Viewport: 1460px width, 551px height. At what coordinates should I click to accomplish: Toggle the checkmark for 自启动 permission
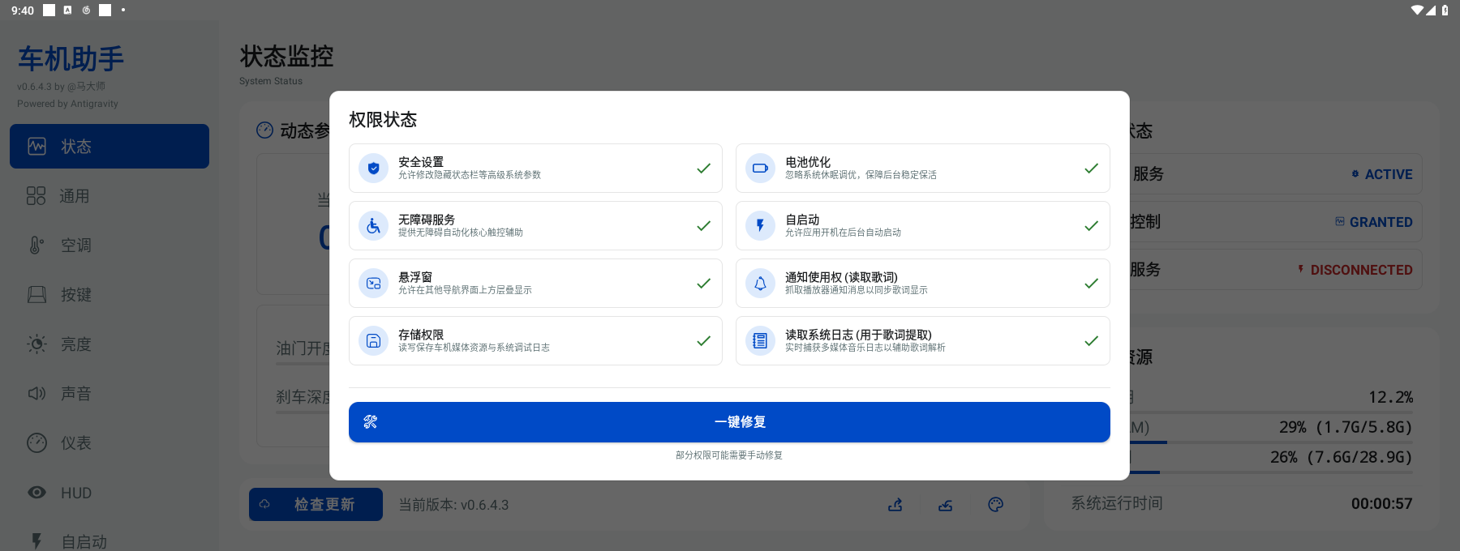(1092, 226)
